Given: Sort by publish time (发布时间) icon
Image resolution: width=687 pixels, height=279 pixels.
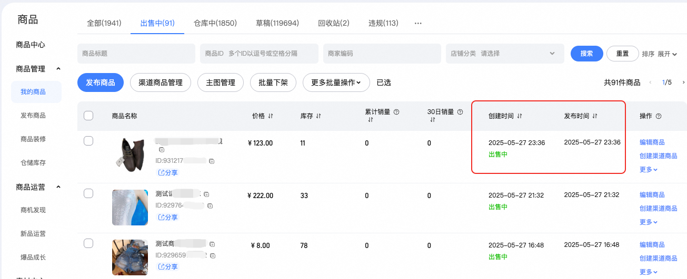Looking at the screenshot, I should point(595,116).
